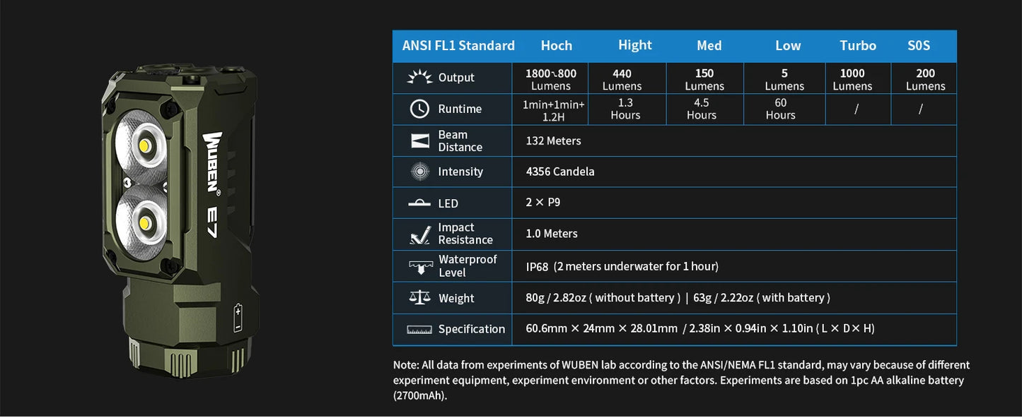Select the SOS column header

pos(919,46)
